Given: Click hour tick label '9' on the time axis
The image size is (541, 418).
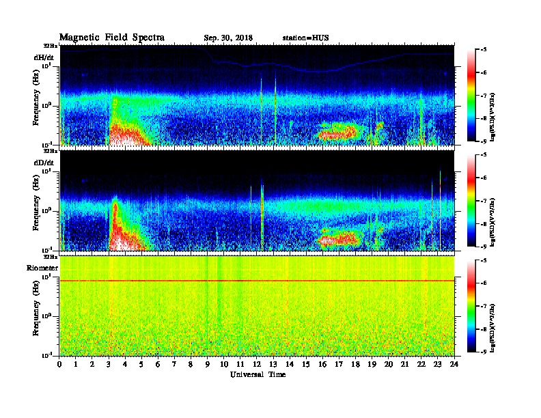Looking at the screenshot, I should point(208,365).
